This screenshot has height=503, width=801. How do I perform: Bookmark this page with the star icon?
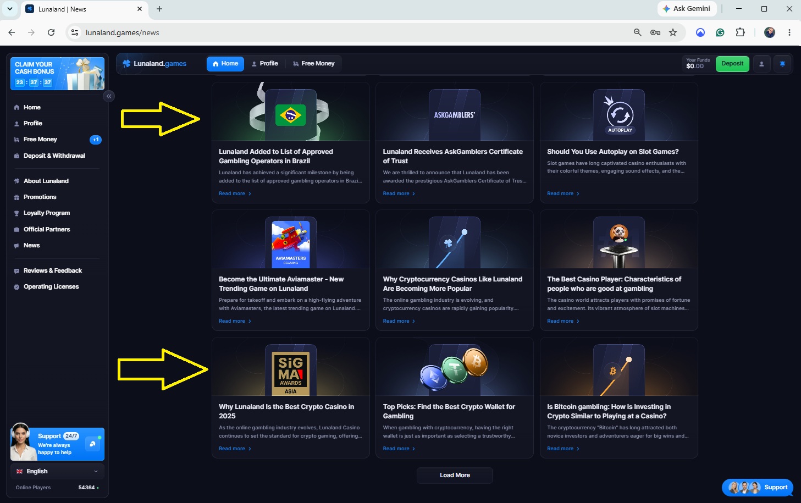(x=673, y=32)
